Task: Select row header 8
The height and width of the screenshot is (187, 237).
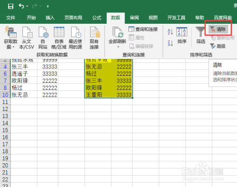Action: pos(5,88)
